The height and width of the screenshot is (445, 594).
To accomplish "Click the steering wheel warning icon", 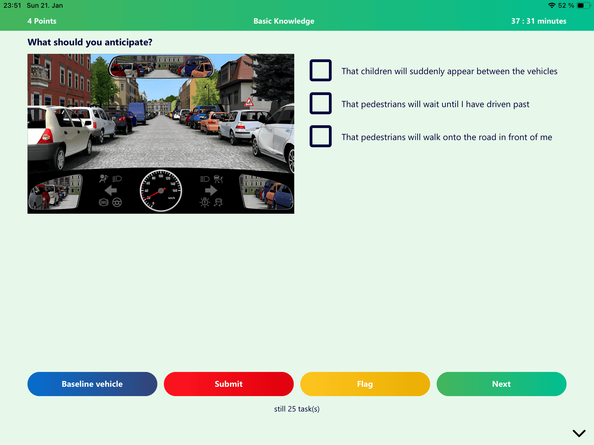I will (117, 202).
